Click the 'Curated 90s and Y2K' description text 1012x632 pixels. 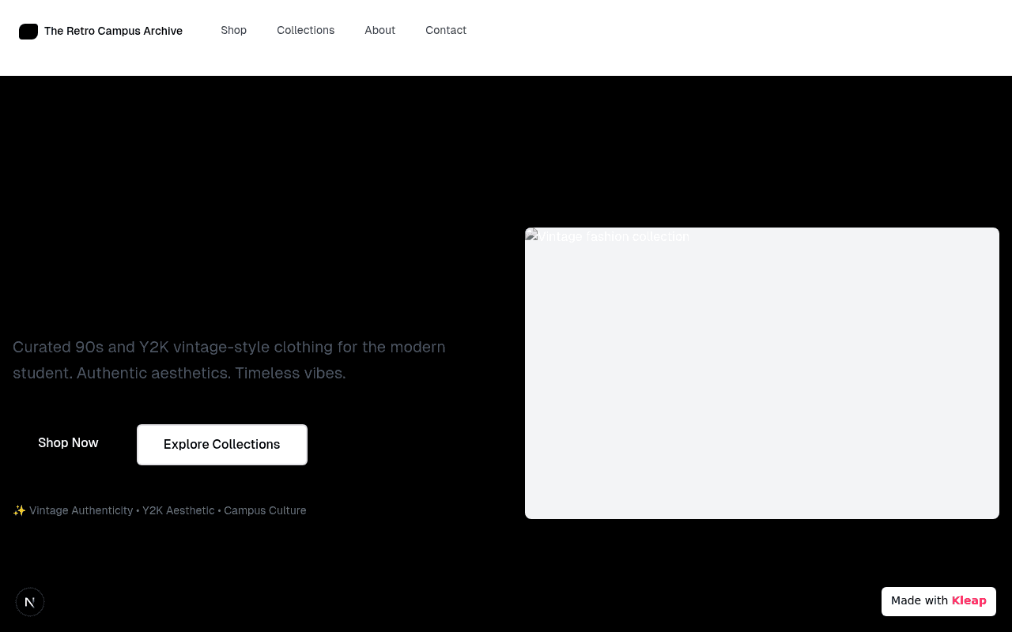pyautogui.click(x=229, y=360)
